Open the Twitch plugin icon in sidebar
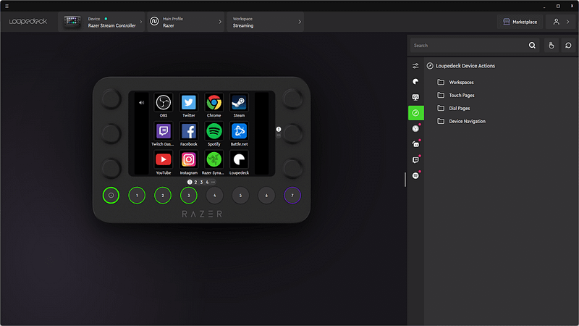579x326 pixels. click(x=415, y=160)
